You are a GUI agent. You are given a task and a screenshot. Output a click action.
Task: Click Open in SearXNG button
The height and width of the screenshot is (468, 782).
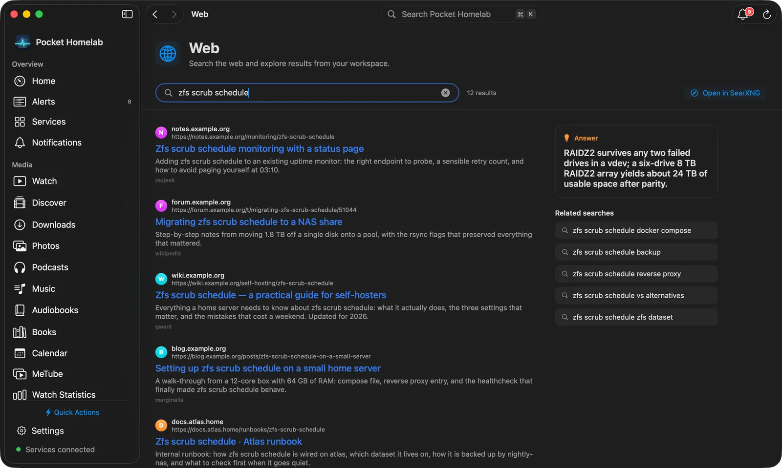725,93
